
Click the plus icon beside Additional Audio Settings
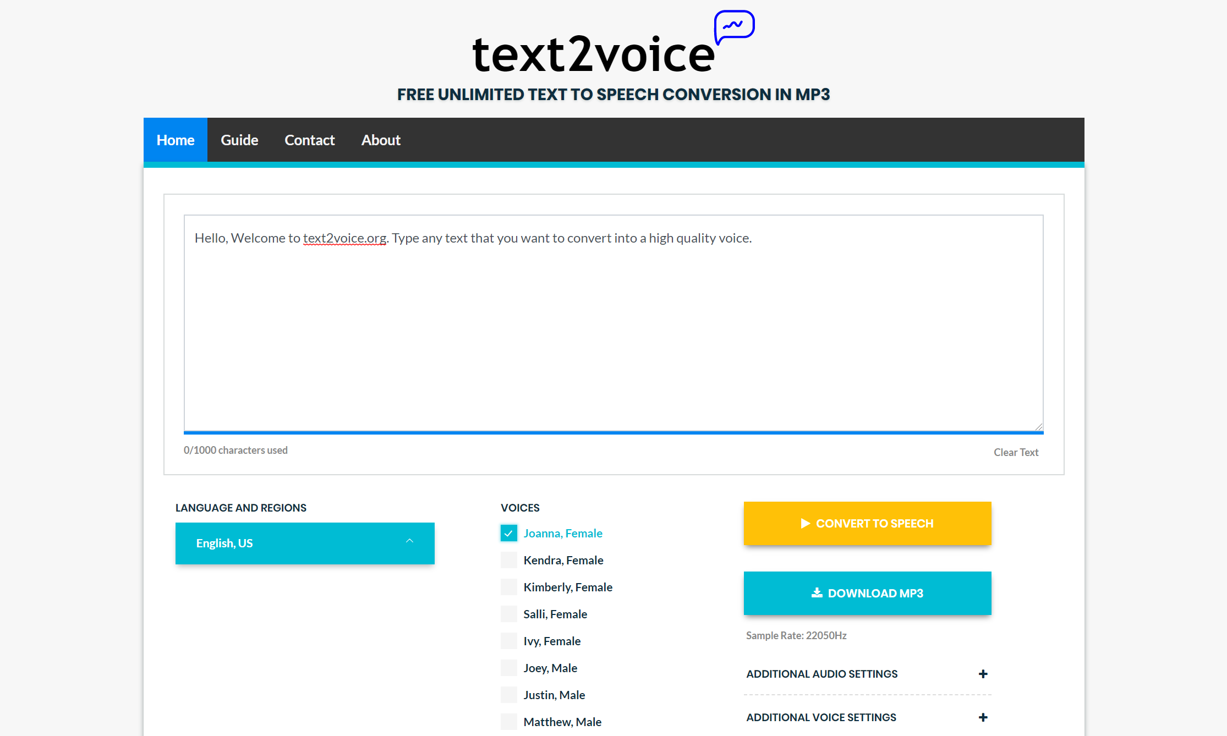tap(983, 673)
